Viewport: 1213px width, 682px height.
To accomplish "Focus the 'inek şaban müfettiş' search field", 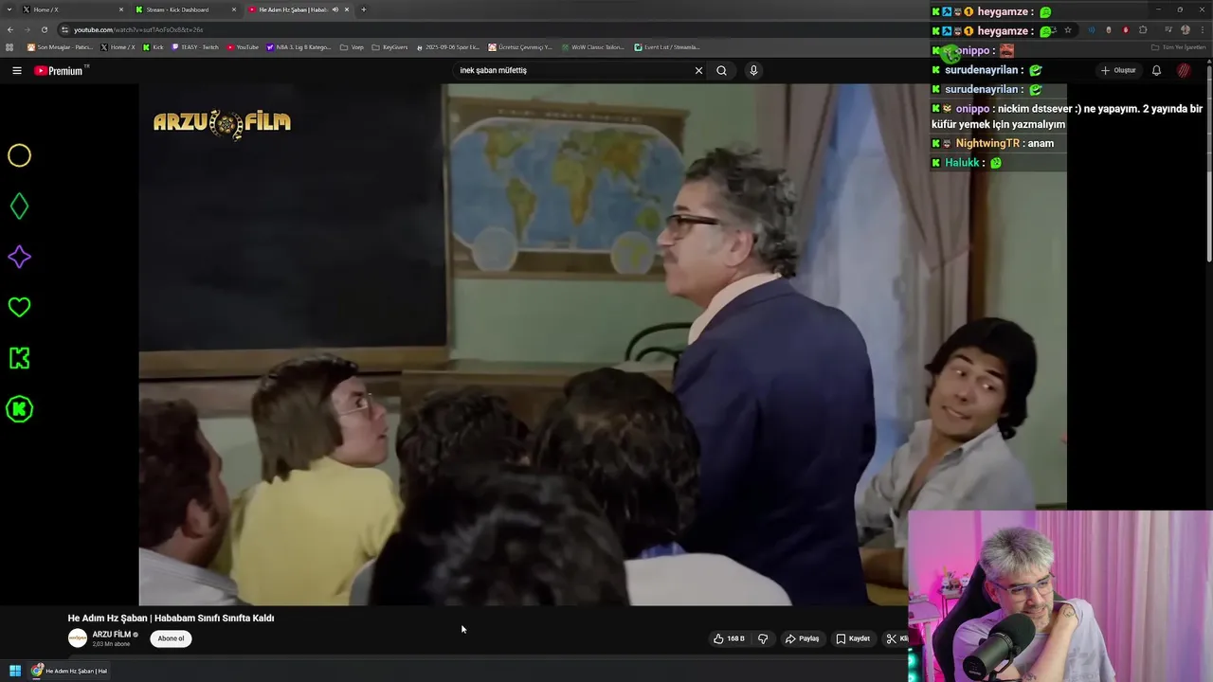I will coord(572,70).
